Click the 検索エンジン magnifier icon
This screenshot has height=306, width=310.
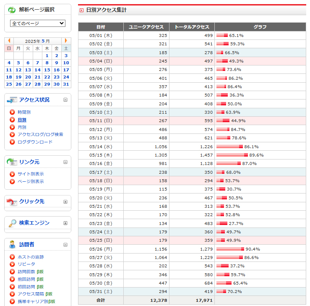(x=12, y=223)
